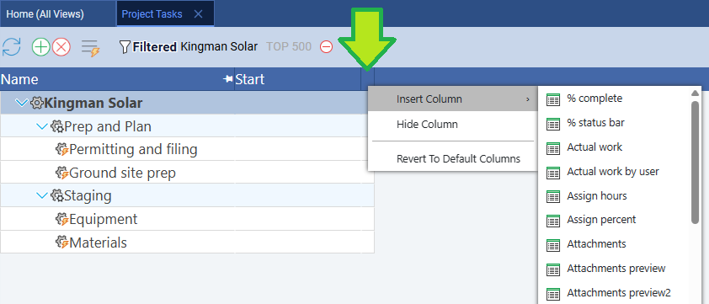
Task: Remove filter with red minus icon
Action: coord(327,46)
